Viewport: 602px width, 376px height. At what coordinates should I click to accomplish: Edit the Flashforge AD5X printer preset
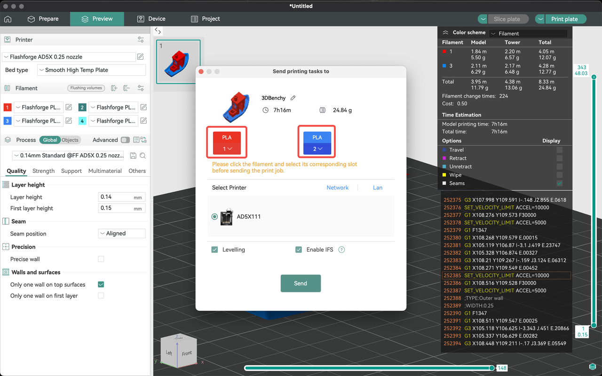click(140, 57)
